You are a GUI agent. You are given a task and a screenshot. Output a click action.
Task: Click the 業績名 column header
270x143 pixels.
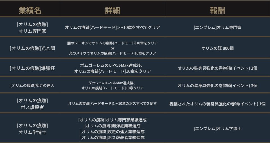point(30,10)
